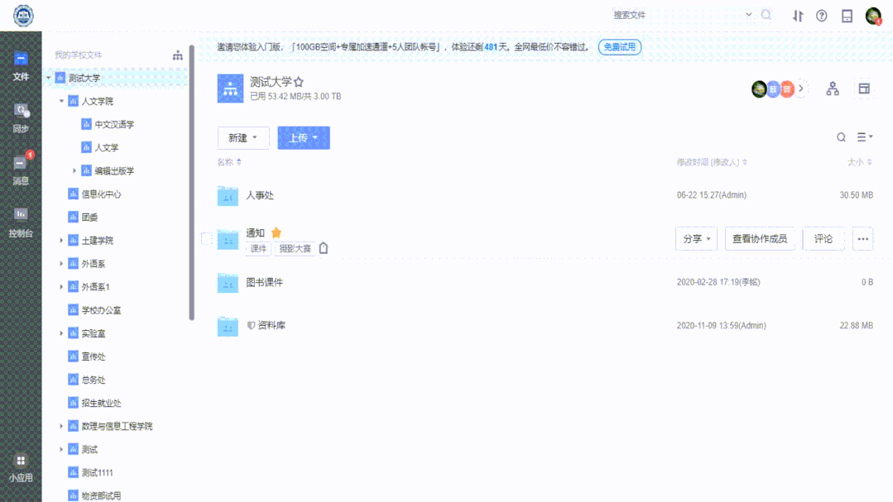The image size is (893, 502).
Task: Sort by 名称 column header
Action: [x=229, y=162]
